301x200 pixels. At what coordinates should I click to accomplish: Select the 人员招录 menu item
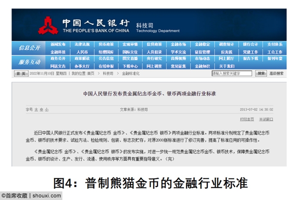pos(154,52)
